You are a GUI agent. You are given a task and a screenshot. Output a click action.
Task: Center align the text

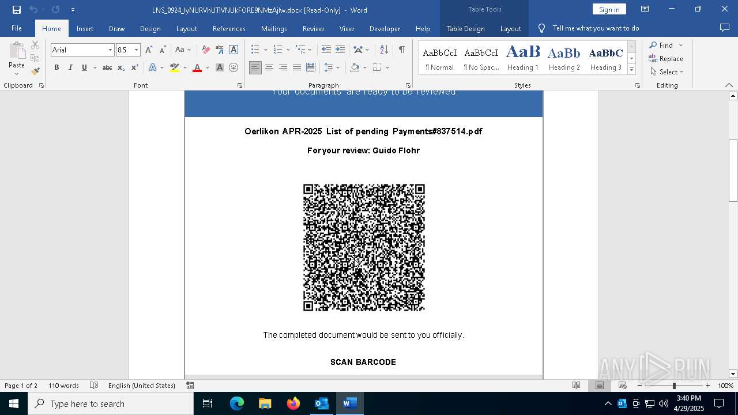[269, 67]
